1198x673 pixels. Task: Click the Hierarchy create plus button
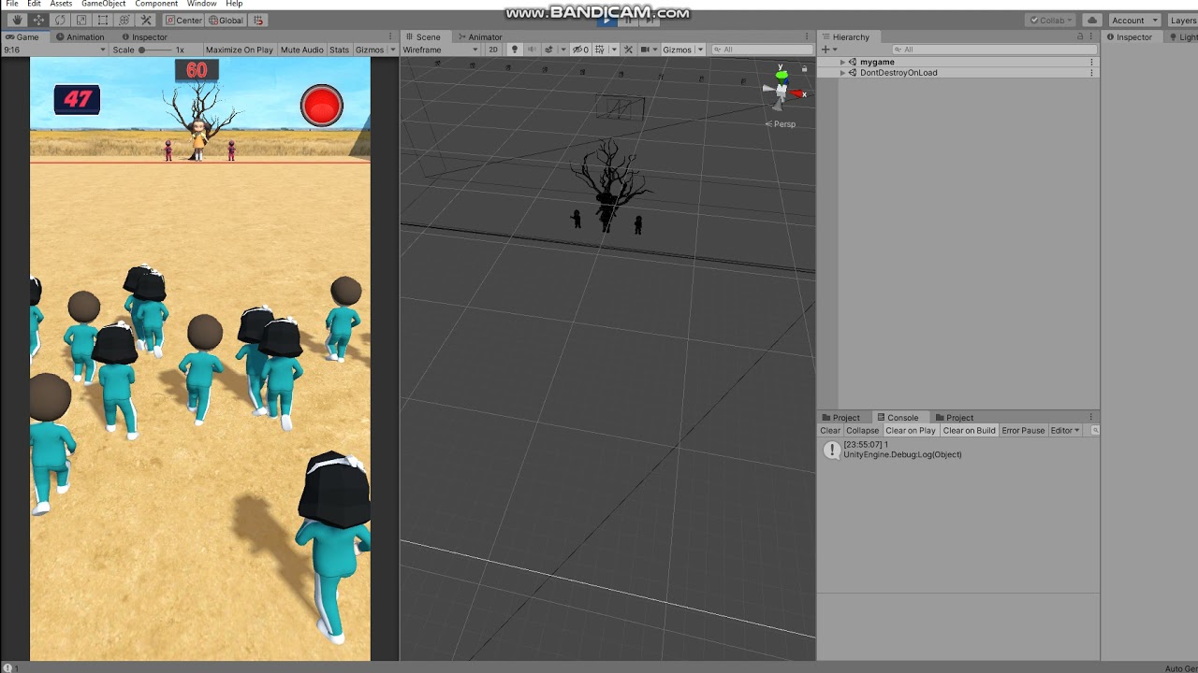point(827,50)
